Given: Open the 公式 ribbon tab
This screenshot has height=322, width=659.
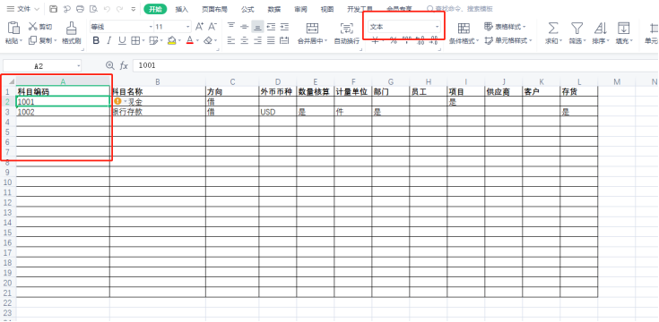Looking at the screenshot, I should pyautogui.click(x=247, y=9).
